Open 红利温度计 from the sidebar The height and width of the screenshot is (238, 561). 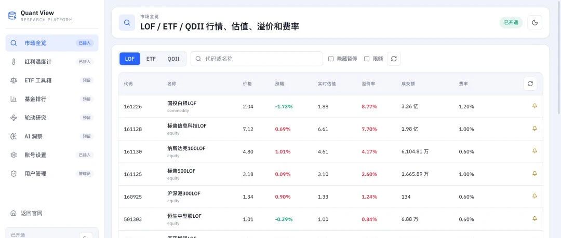pyautogui.click(x=52, y=62)
